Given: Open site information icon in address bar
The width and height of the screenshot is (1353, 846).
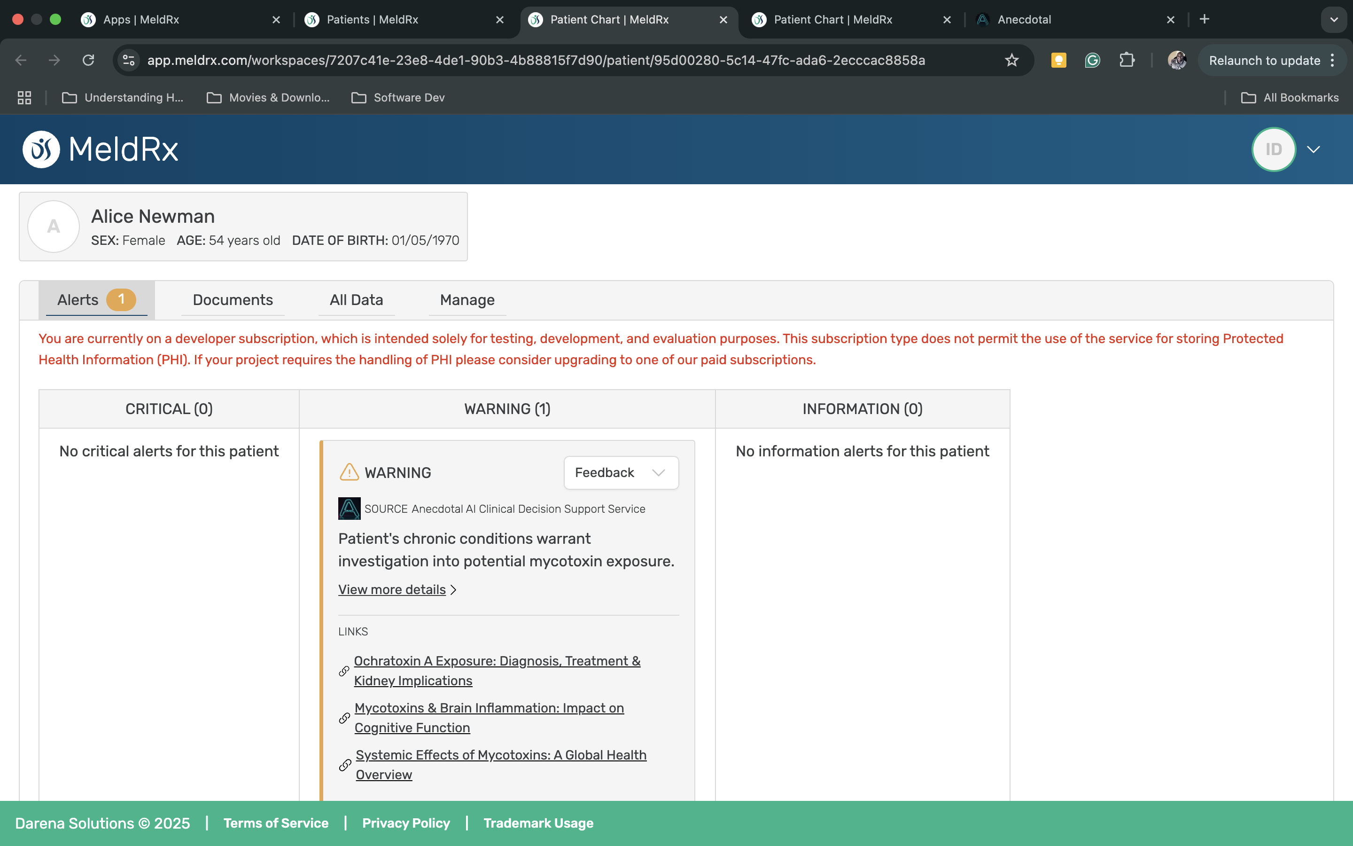Looking at the screenshot, I should point(129,61).
